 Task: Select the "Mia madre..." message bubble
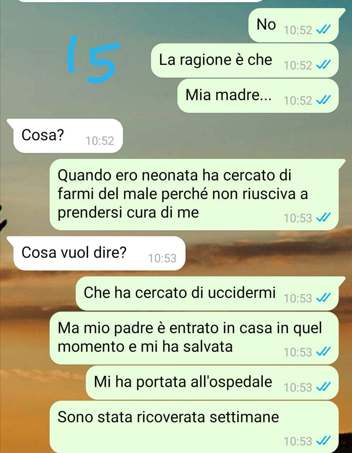258,96
